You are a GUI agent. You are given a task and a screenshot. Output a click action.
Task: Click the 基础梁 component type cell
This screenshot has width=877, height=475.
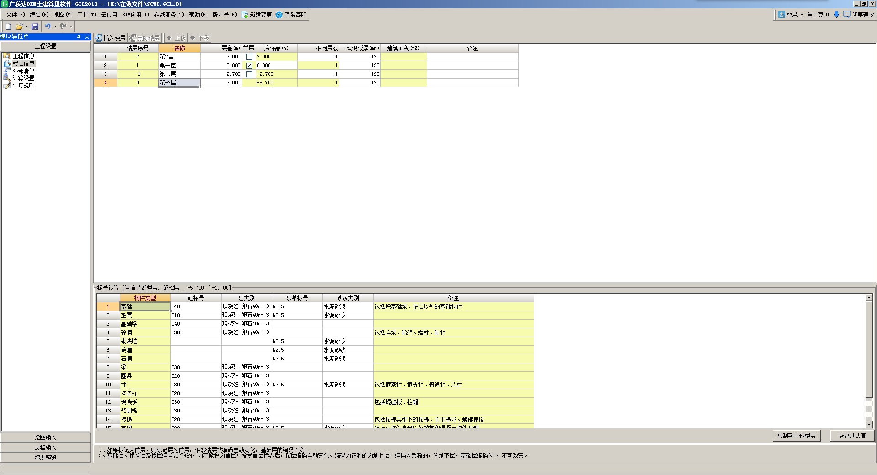point(145,324)
